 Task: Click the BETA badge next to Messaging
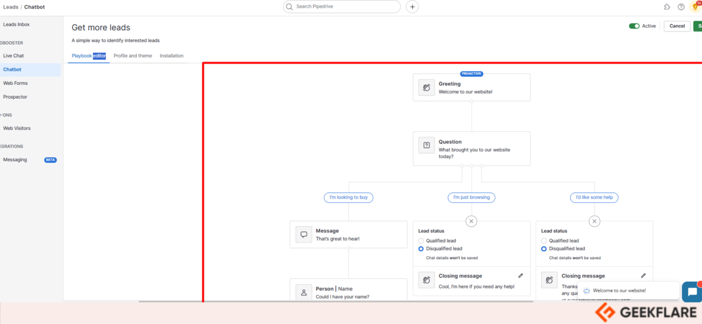point(50,160)
